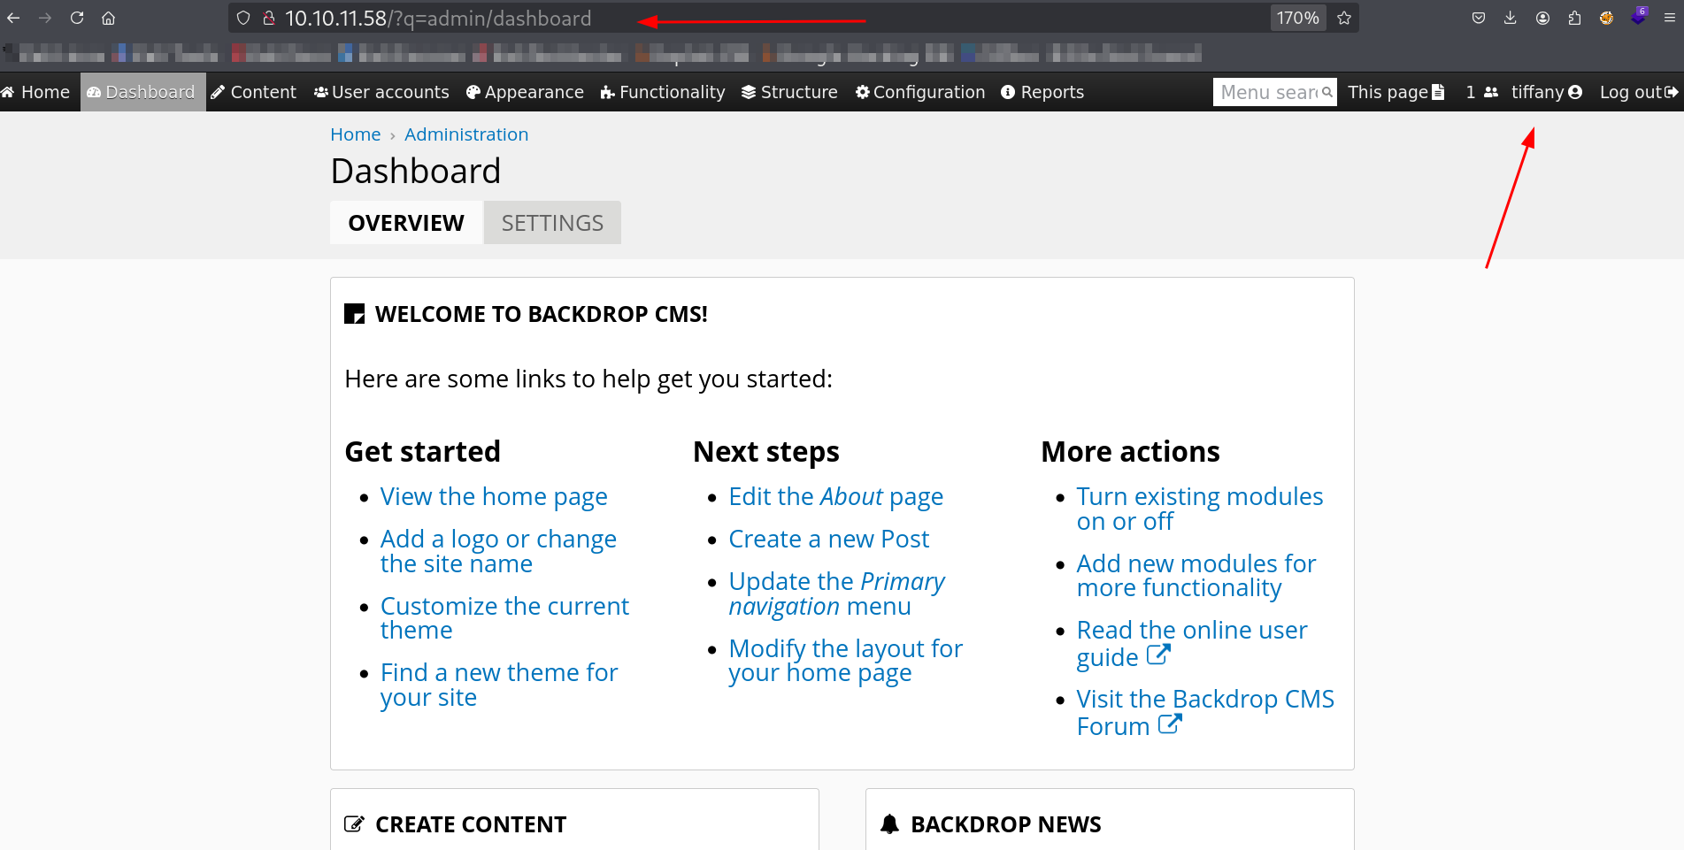1684x850 pixels.
Task: Open Edit the About page link
Action: [835, 497]
